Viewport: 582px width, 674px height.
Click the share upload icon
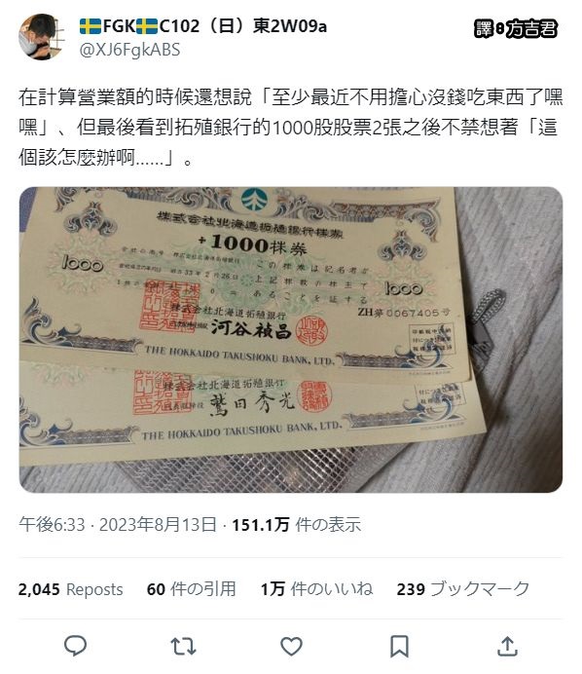tap(507, 646)
